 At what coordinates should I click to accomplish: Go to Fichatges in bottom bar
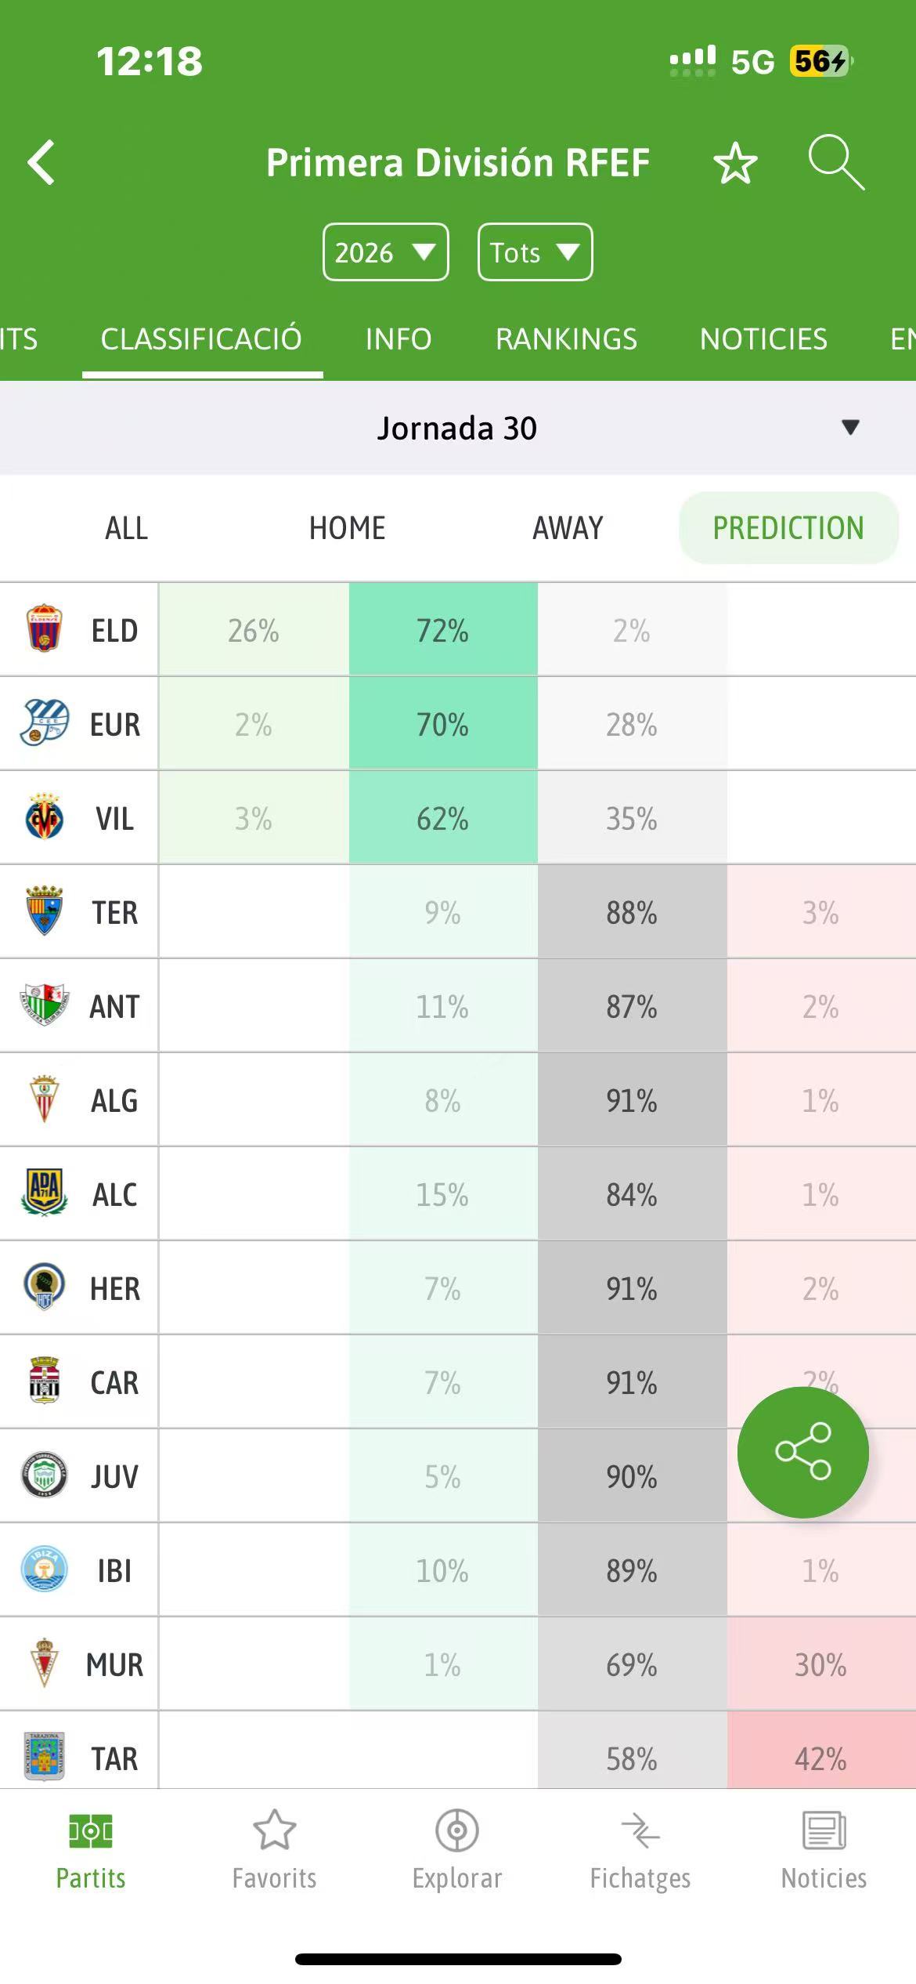[640, 1849]
